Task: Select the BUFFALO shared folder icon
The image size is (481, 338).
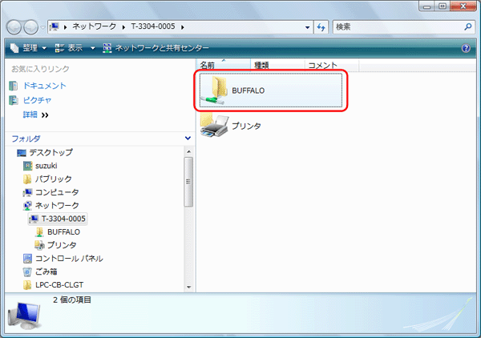Action: pos(214,91)
